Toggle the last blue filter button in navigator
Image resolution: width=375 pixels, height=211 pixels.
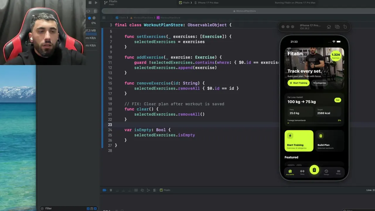point(95,208)
